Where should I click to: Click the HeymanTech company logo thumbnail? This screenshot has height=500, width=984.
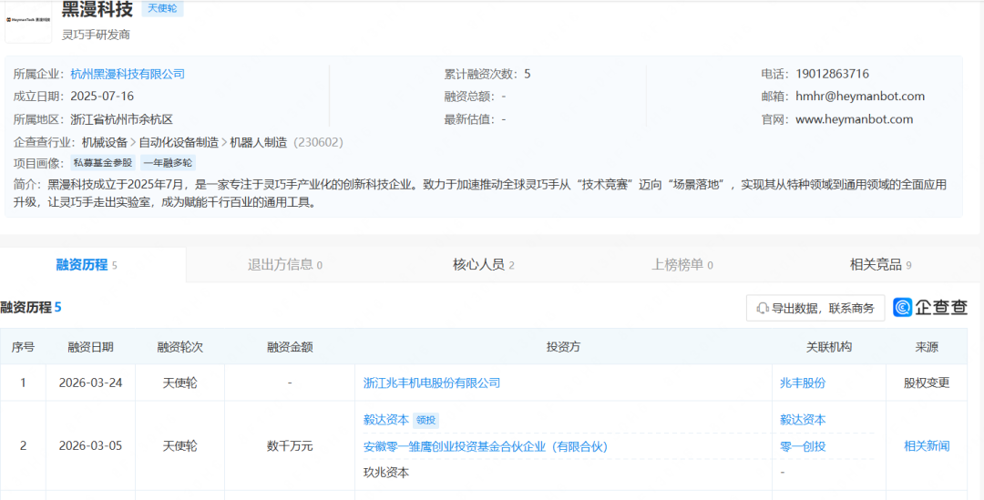pos(28,20)
